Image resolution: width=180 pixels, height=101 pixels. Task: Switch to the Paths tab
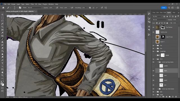pyautogui.click(x=165, y=12)
